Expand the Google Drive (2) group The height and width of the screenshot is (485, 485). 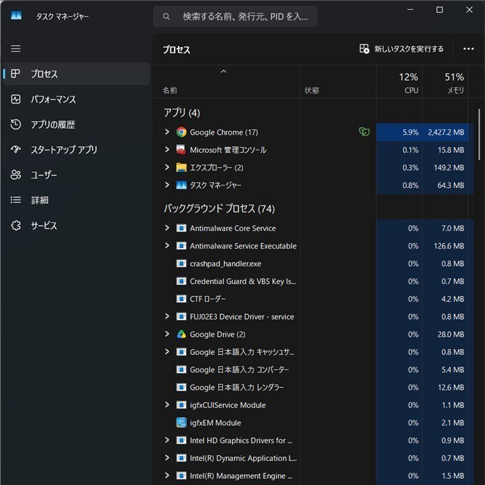coord(167,334)
